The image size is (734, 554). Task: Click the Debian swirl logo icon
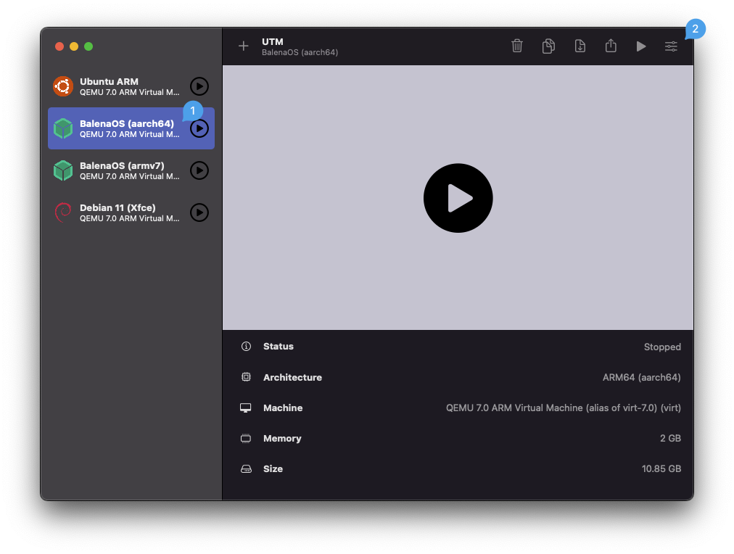coord(62,212)
